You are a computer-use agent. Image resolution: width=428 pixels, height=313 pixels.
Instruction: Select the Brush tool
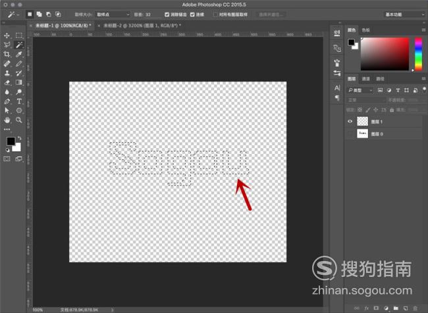19,64
